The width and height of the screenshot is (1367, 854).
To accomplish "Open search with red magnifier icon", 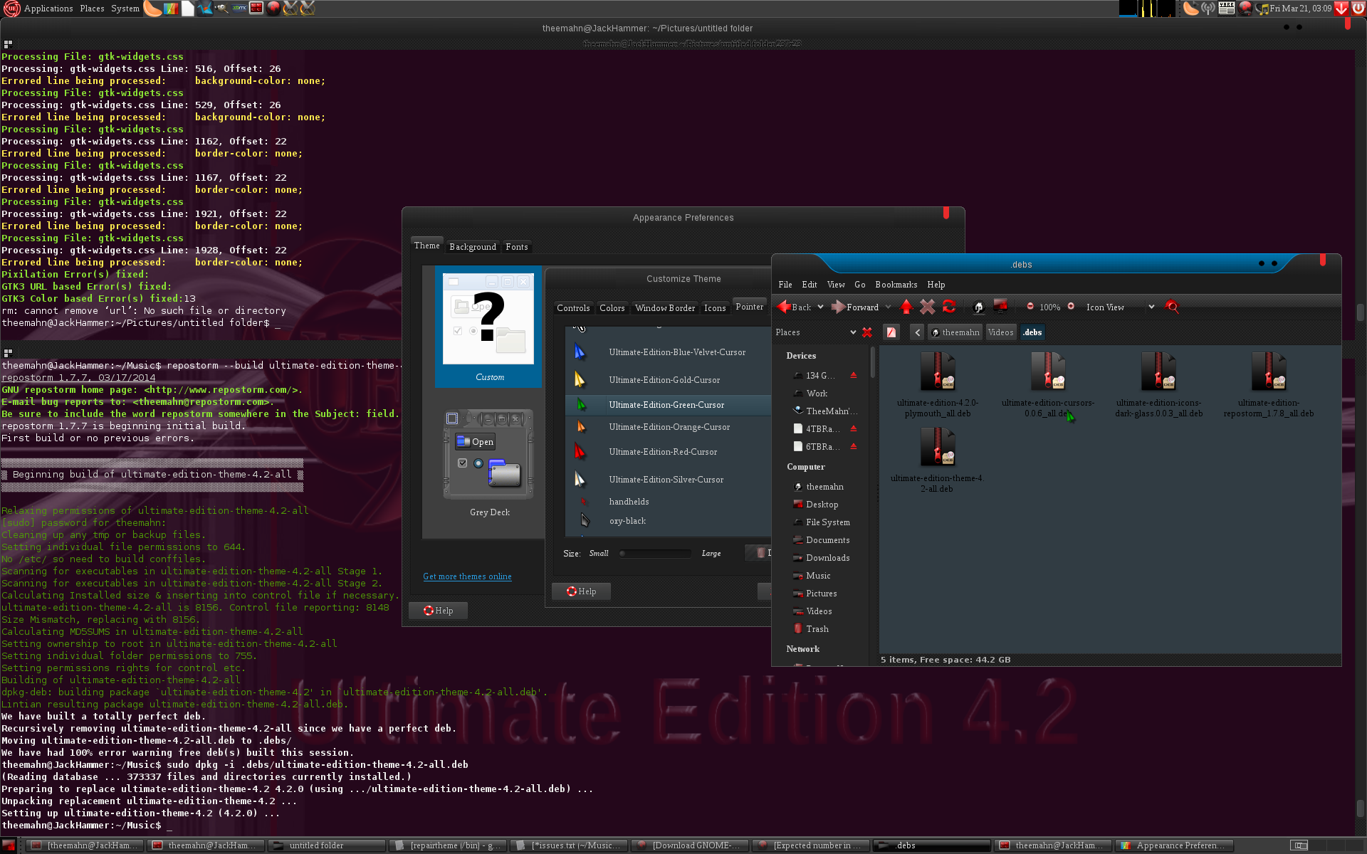I will click(1172, 307).
